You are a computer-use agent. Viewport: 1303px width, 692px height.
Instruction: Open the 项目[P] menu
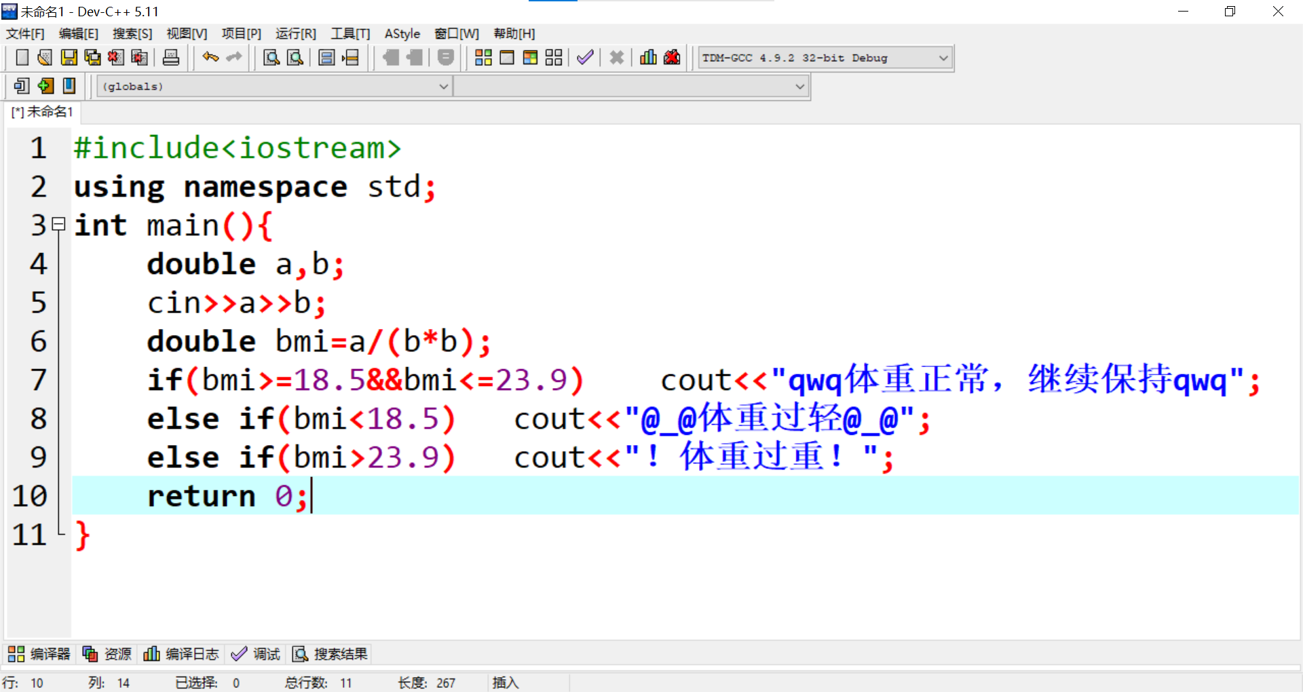point(241,33)
